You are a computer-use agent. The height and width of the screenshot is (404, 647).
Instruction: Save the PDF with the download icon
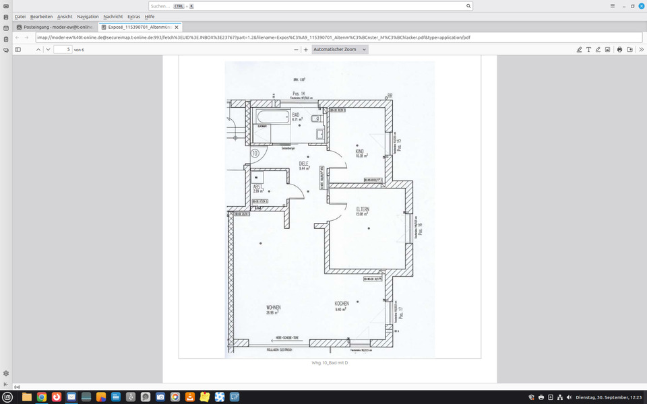point(630,49)
